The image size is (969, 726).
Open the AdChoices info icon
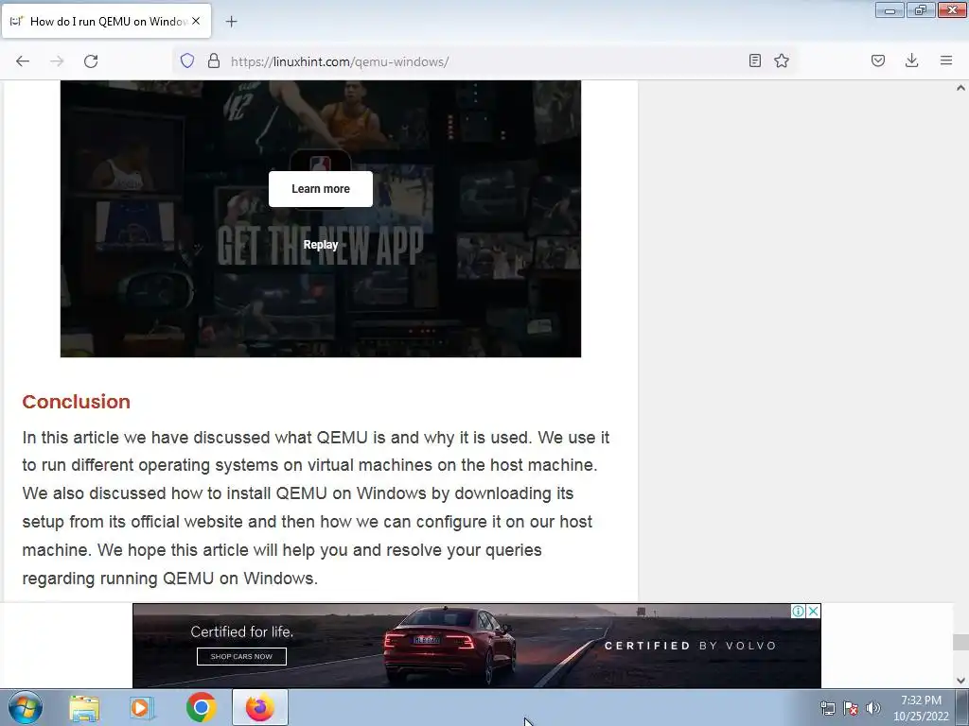pyautogui.click(x=799, y=612)
